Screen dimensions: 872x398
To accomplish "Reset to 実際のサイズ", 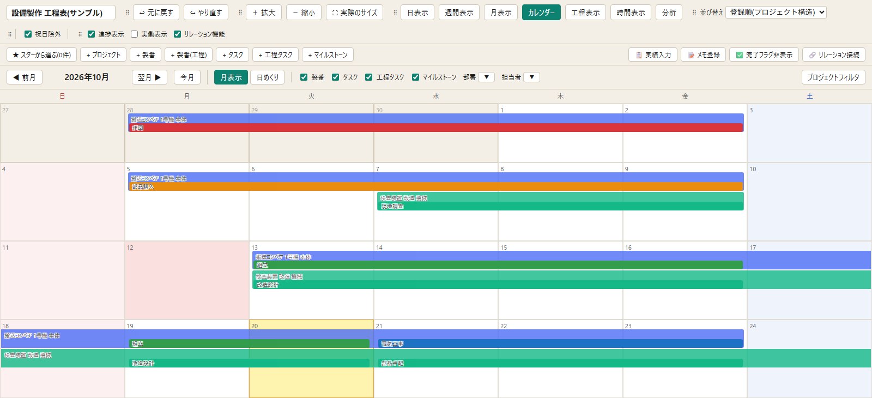I will (354, 13).
